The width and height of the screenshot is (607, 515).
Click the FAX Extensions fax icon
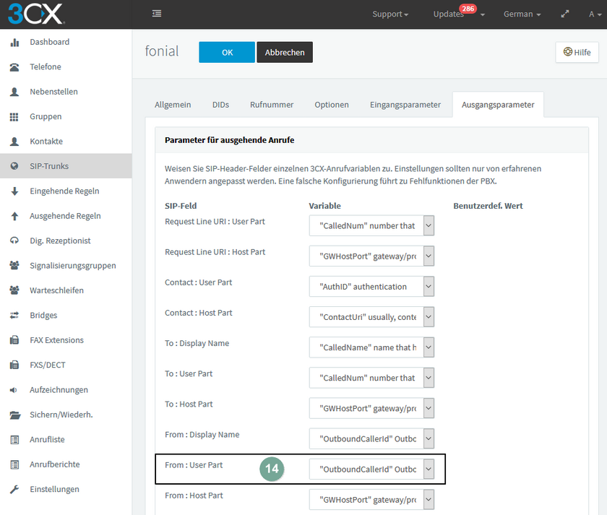pyautogui.click(x=14, y=340)
